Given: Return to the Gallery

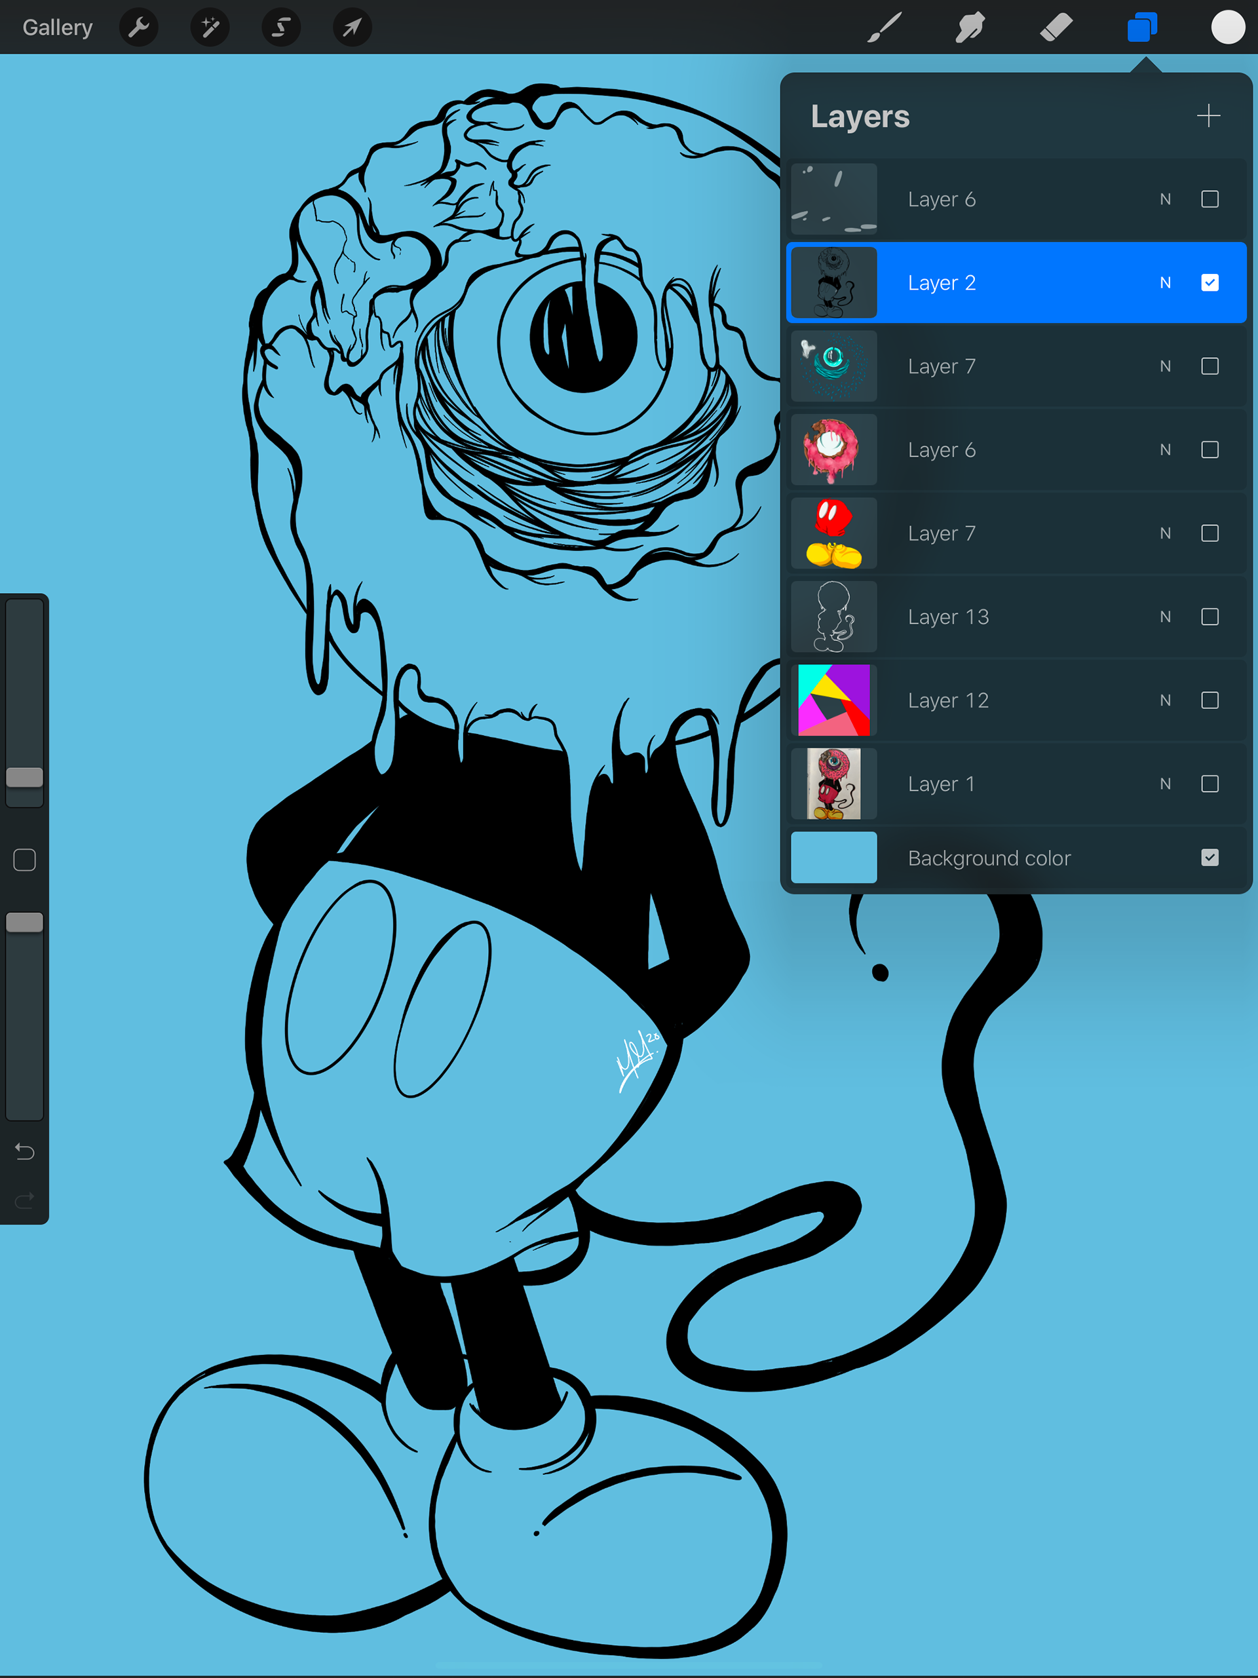Looking at the screenshot, I should 58,28.
